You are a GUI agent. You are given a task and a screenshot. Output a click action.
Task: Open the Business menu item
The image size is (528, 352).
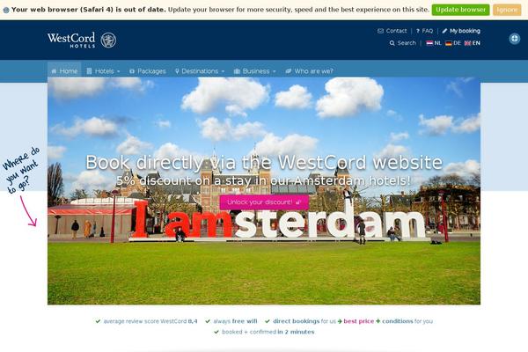[255, 71]
